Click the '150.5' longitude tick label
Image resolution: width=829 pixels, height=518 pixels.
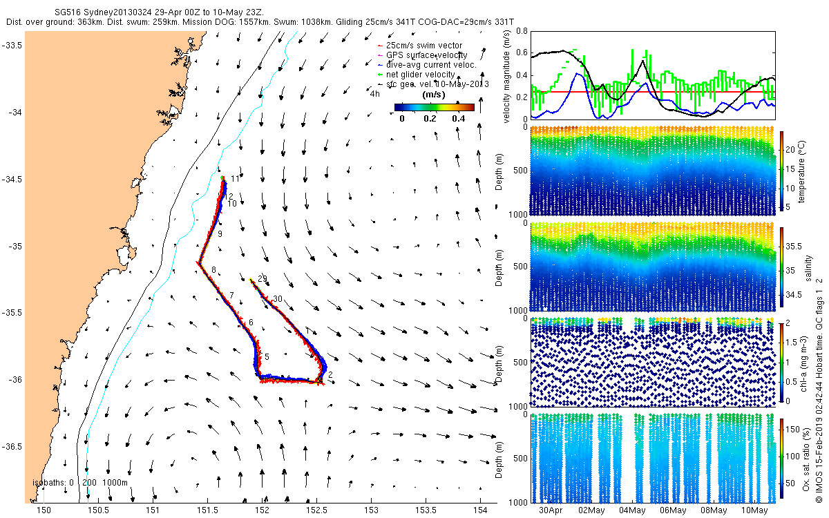(98, 510)
